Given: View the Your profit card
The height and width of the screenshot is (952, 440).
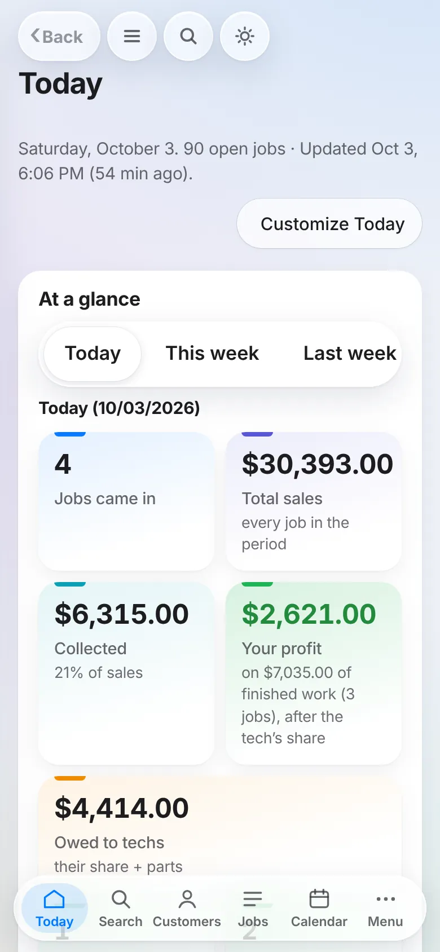Looking at the screenshot, I should pyautogui.click(x=314, y=673).
